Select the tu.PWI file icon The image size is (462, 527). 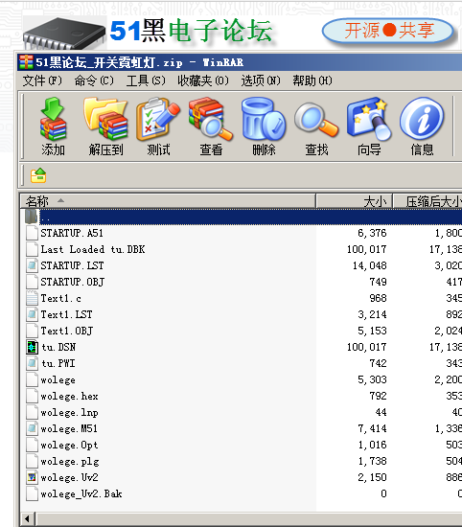pos(32,363)
